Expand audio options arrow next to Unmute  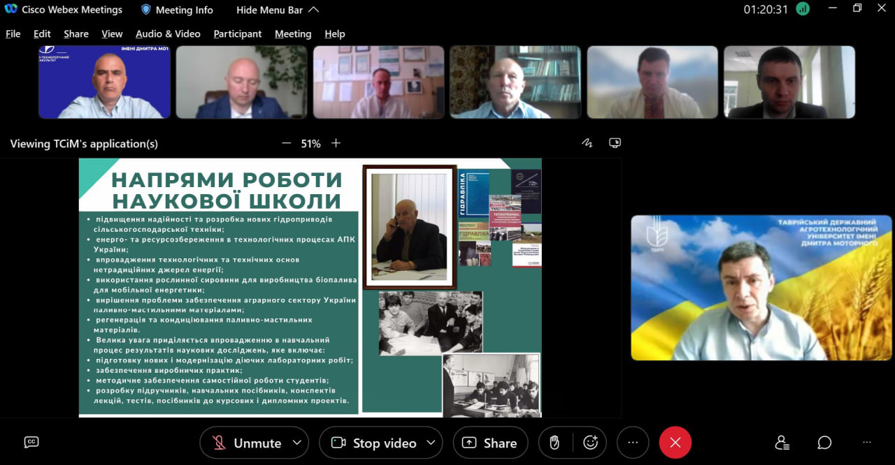pyautogui.click(x=297, y=443)
